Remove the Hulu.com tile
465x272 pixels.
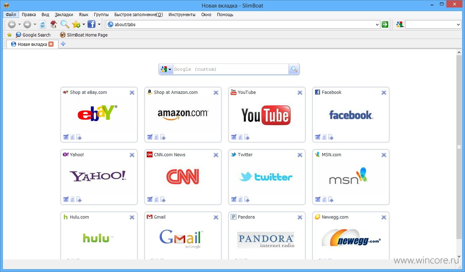tap(132, 217)
